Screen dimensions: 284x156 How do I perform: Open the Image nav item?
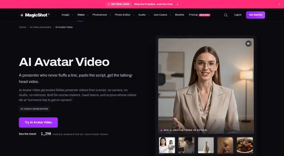(x=65, y=15)
